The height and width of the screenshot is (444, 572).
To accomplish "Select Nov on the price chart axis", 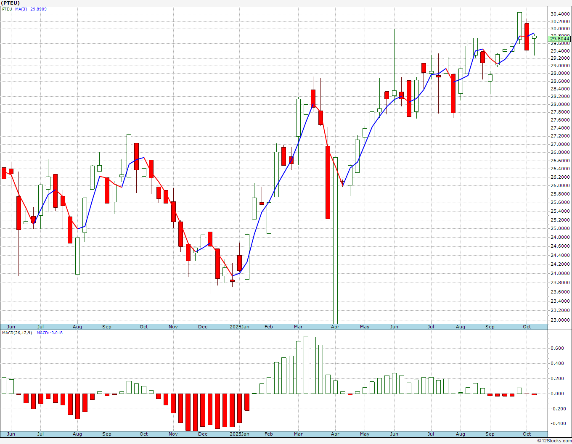I will [173, 327].
